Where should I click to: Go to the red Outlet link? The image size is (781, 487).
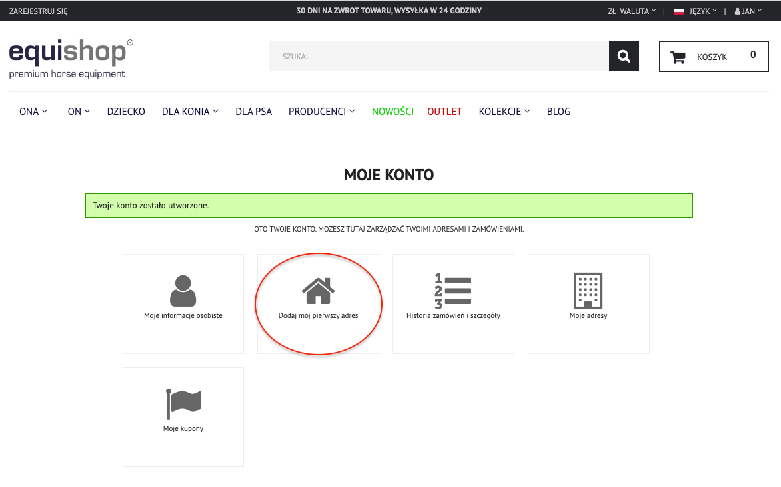point(444,112)
